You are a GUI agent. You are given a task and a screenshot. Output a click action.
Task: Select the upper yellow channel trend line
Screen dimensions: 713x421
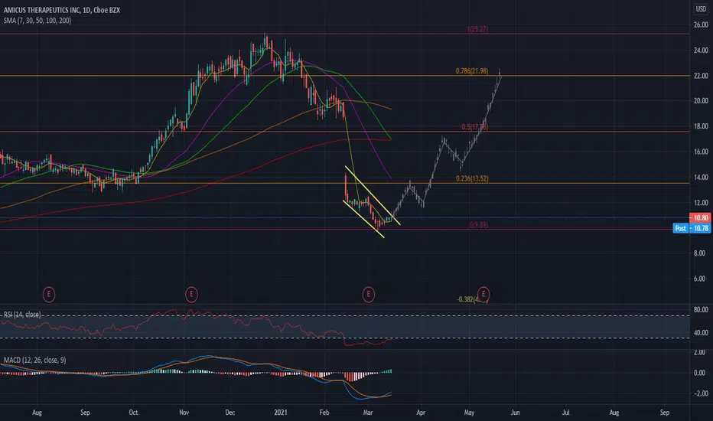coord(373,196)
